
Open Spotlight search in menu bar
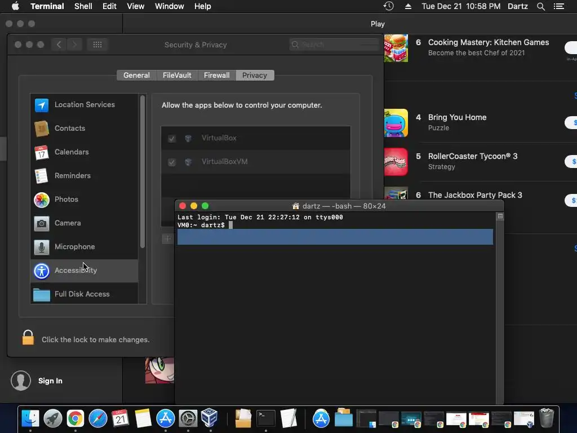541,6
